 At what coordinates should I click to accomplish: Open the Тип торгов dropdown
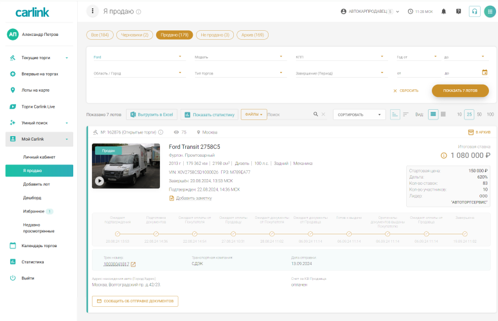238,73
